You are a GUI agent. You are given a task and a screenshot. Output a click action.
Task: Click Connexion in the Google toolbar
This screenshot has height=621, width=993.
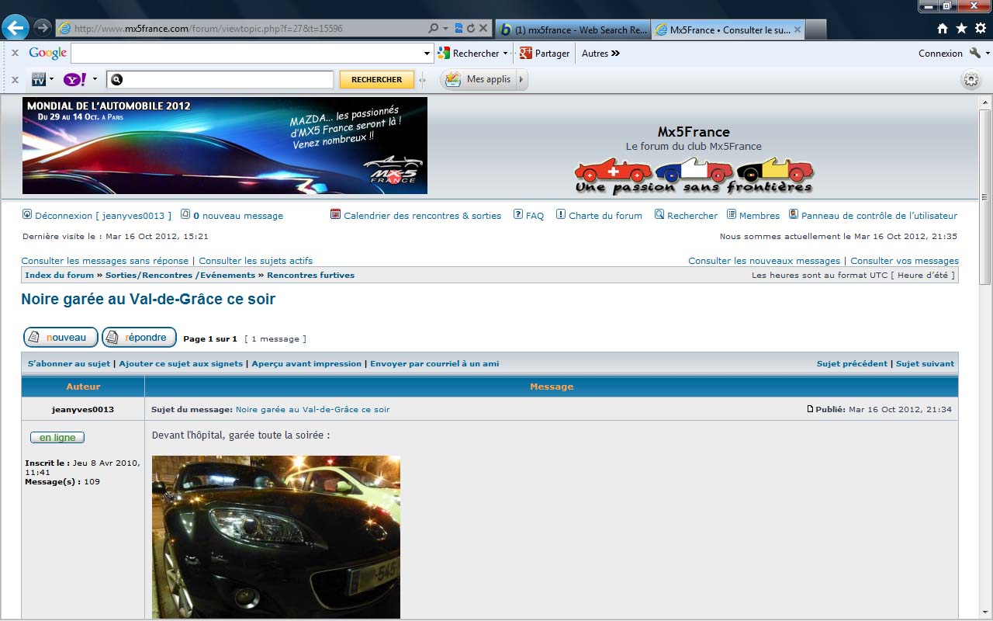click(x=940, y=54)
